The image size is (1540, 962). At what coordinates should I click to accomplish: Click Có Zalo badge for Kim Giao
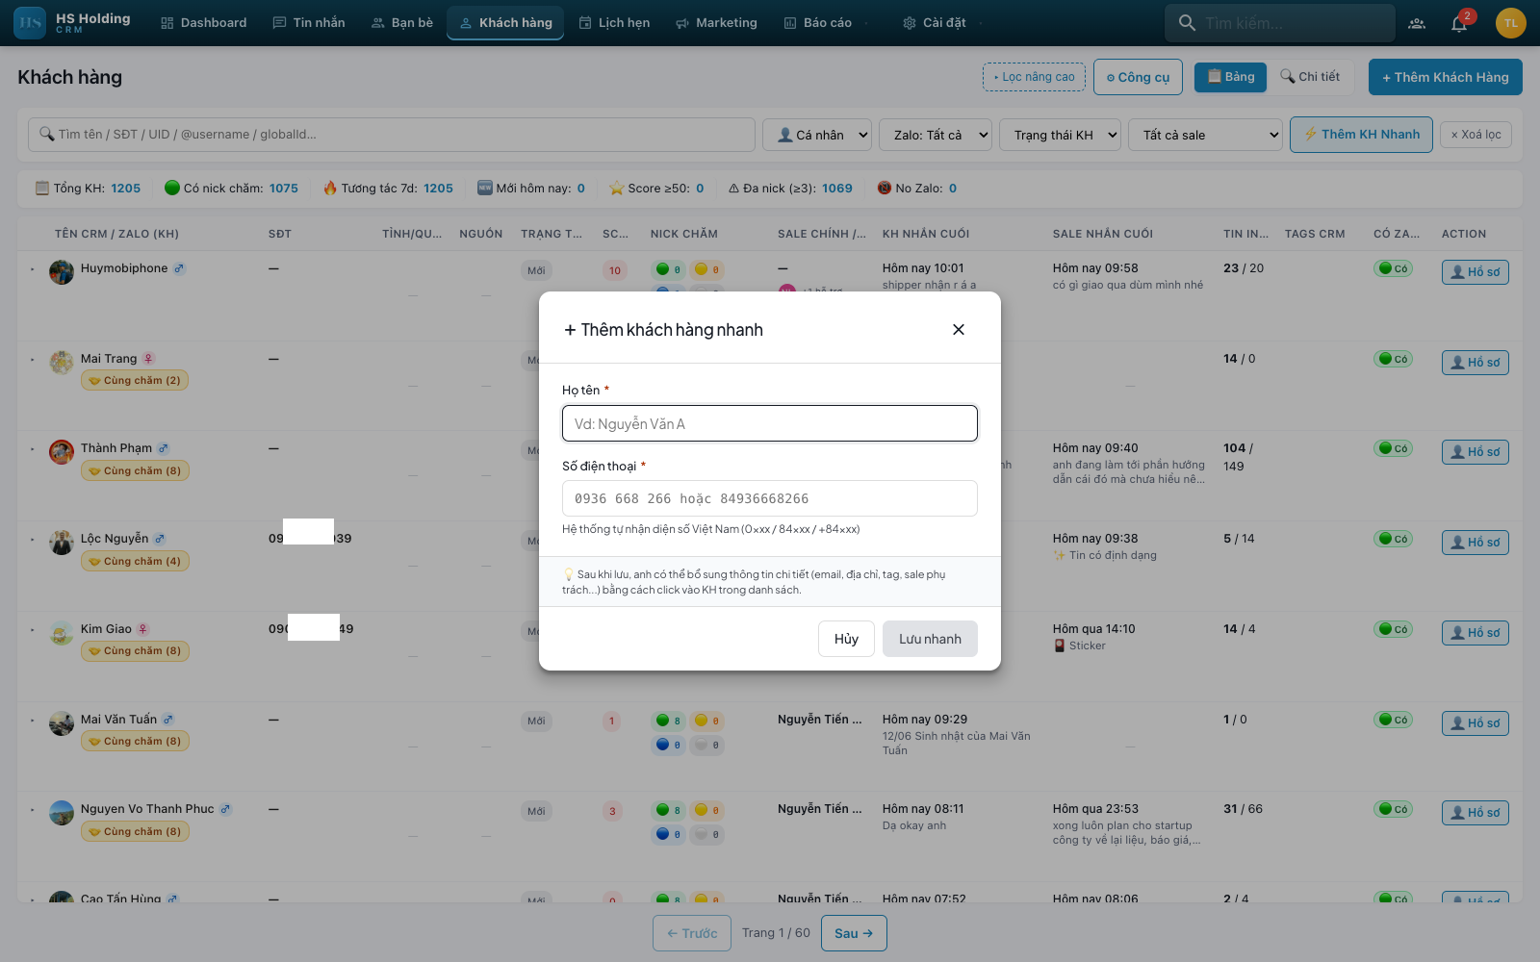[x=1394, y=629]
